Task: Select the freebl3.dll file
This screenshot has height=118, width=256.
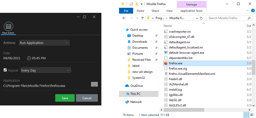Action: [176, 79]
